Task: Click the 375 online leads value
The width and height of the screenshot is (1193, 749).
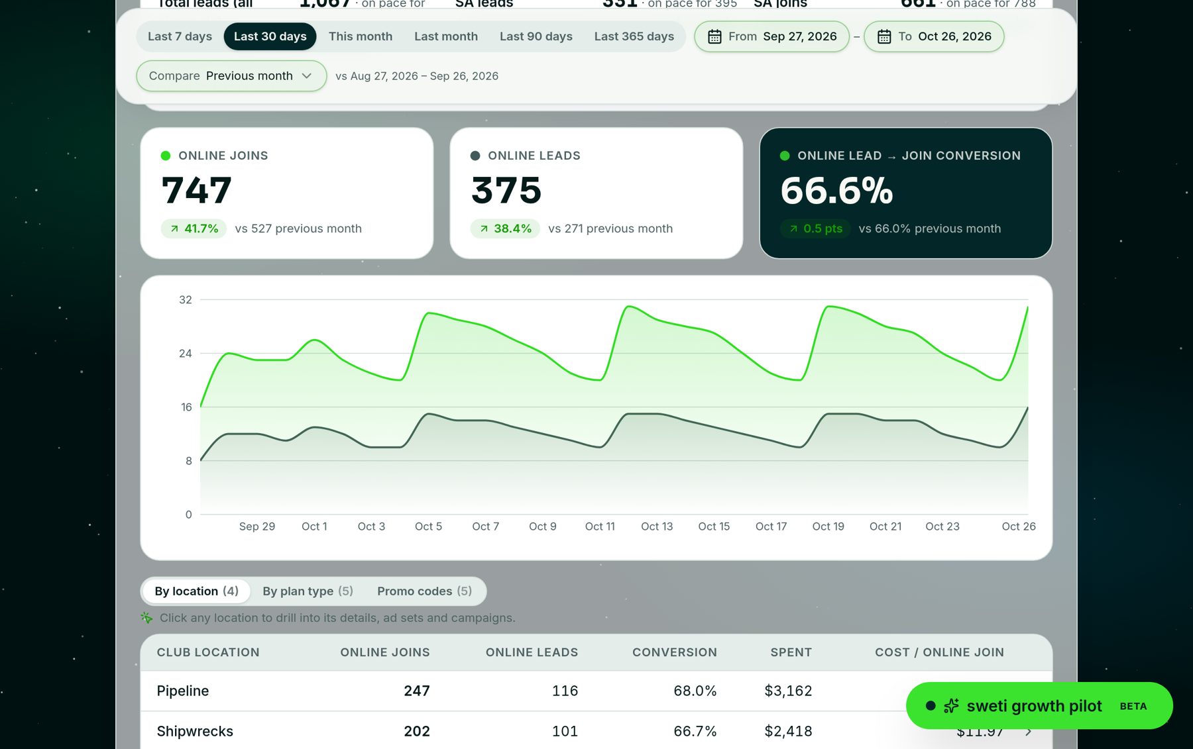Action: tap(506, 190)
